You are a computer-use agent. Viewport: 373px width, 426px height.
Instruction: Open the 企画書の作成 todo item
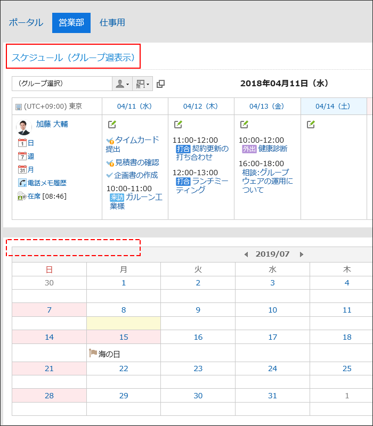click(136, 175)
